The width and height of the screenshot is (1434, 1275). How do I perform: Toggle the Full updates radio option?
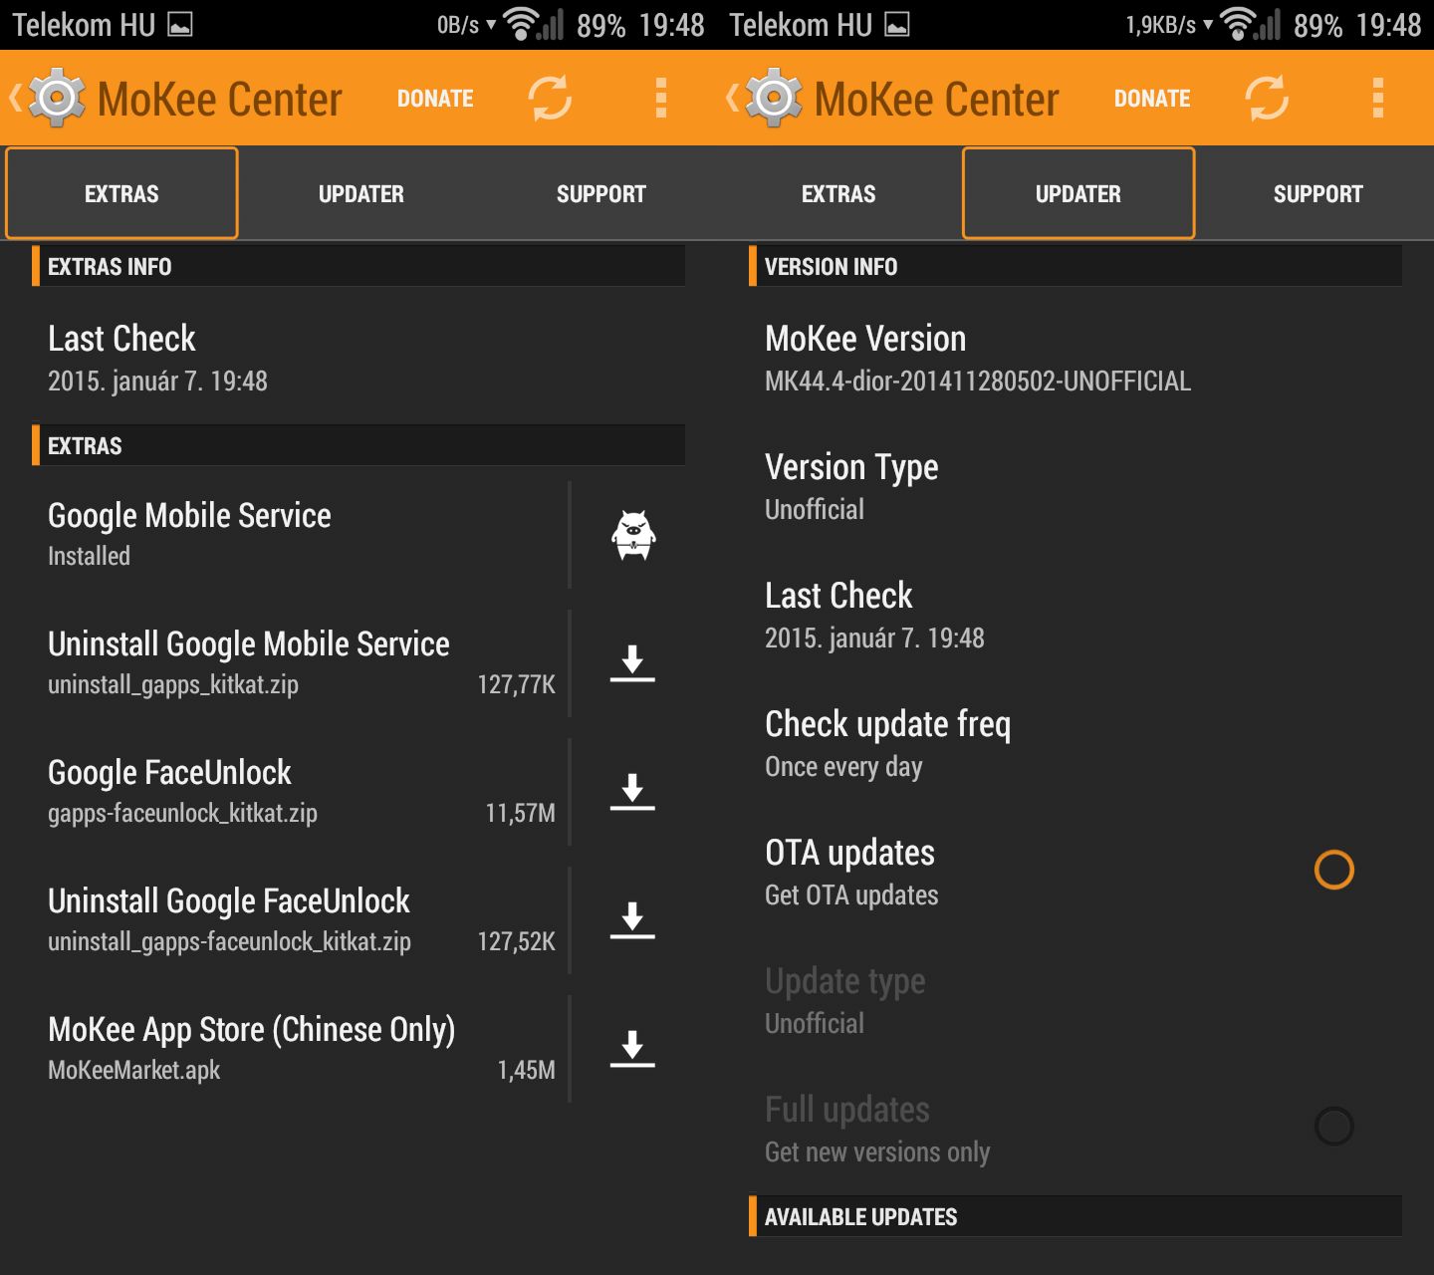(1333, 1127)
